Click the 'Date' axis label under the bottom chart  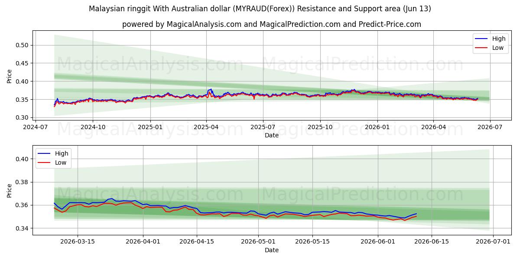coord(272,250)
